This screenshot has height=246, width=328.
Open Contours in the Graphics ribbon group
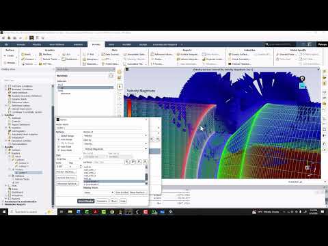tap(28, 59)
